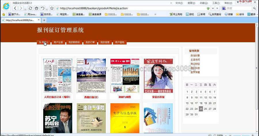Click the 系统首页 navigation tab
The width and height of the screenshot is (259, 136).
(x=43, y=42)
